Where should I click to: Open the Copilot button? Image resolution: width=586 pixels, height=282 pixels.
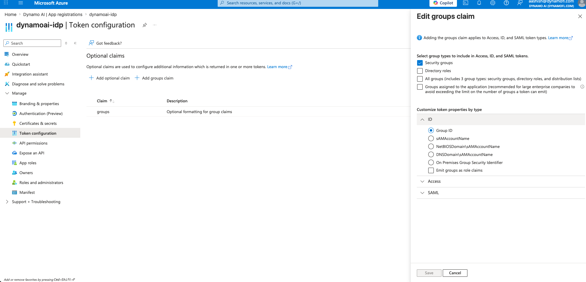[443, 3]
